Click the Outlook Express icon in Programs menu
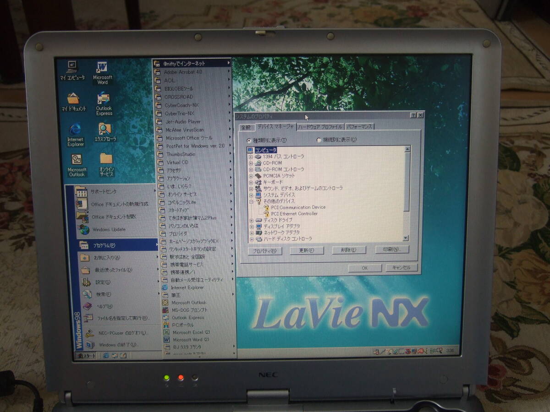 pos(166,318)
